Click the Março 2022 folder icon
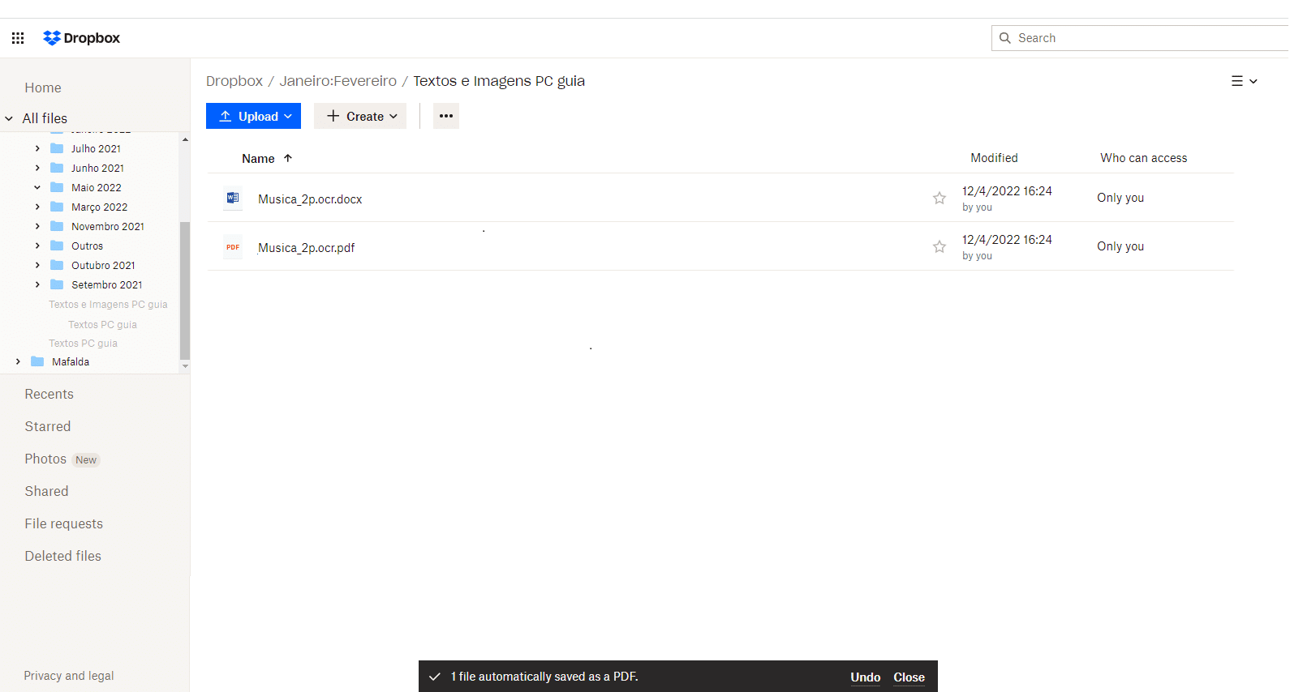The height and width of the screenshot is (692, 1290). point(57,207)
